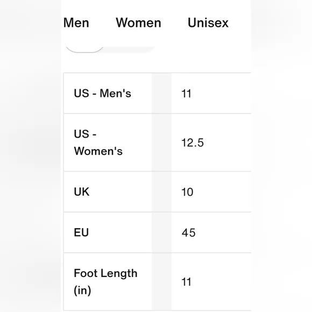
Task: Switch to the Men size tab
Action: (76, 23)
